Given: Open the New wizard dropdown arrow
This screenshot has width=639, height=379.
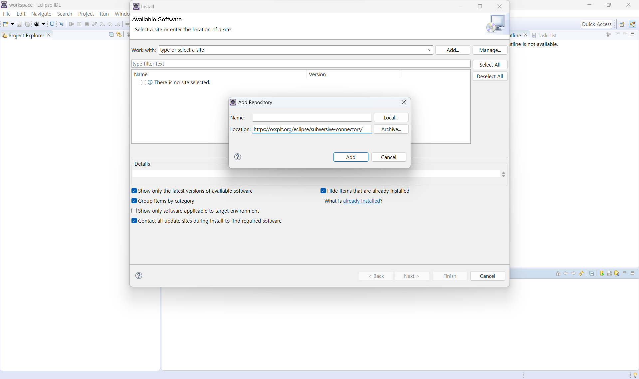Looking at the screenshot, I should pyautogui.click(x=12, y=24).
